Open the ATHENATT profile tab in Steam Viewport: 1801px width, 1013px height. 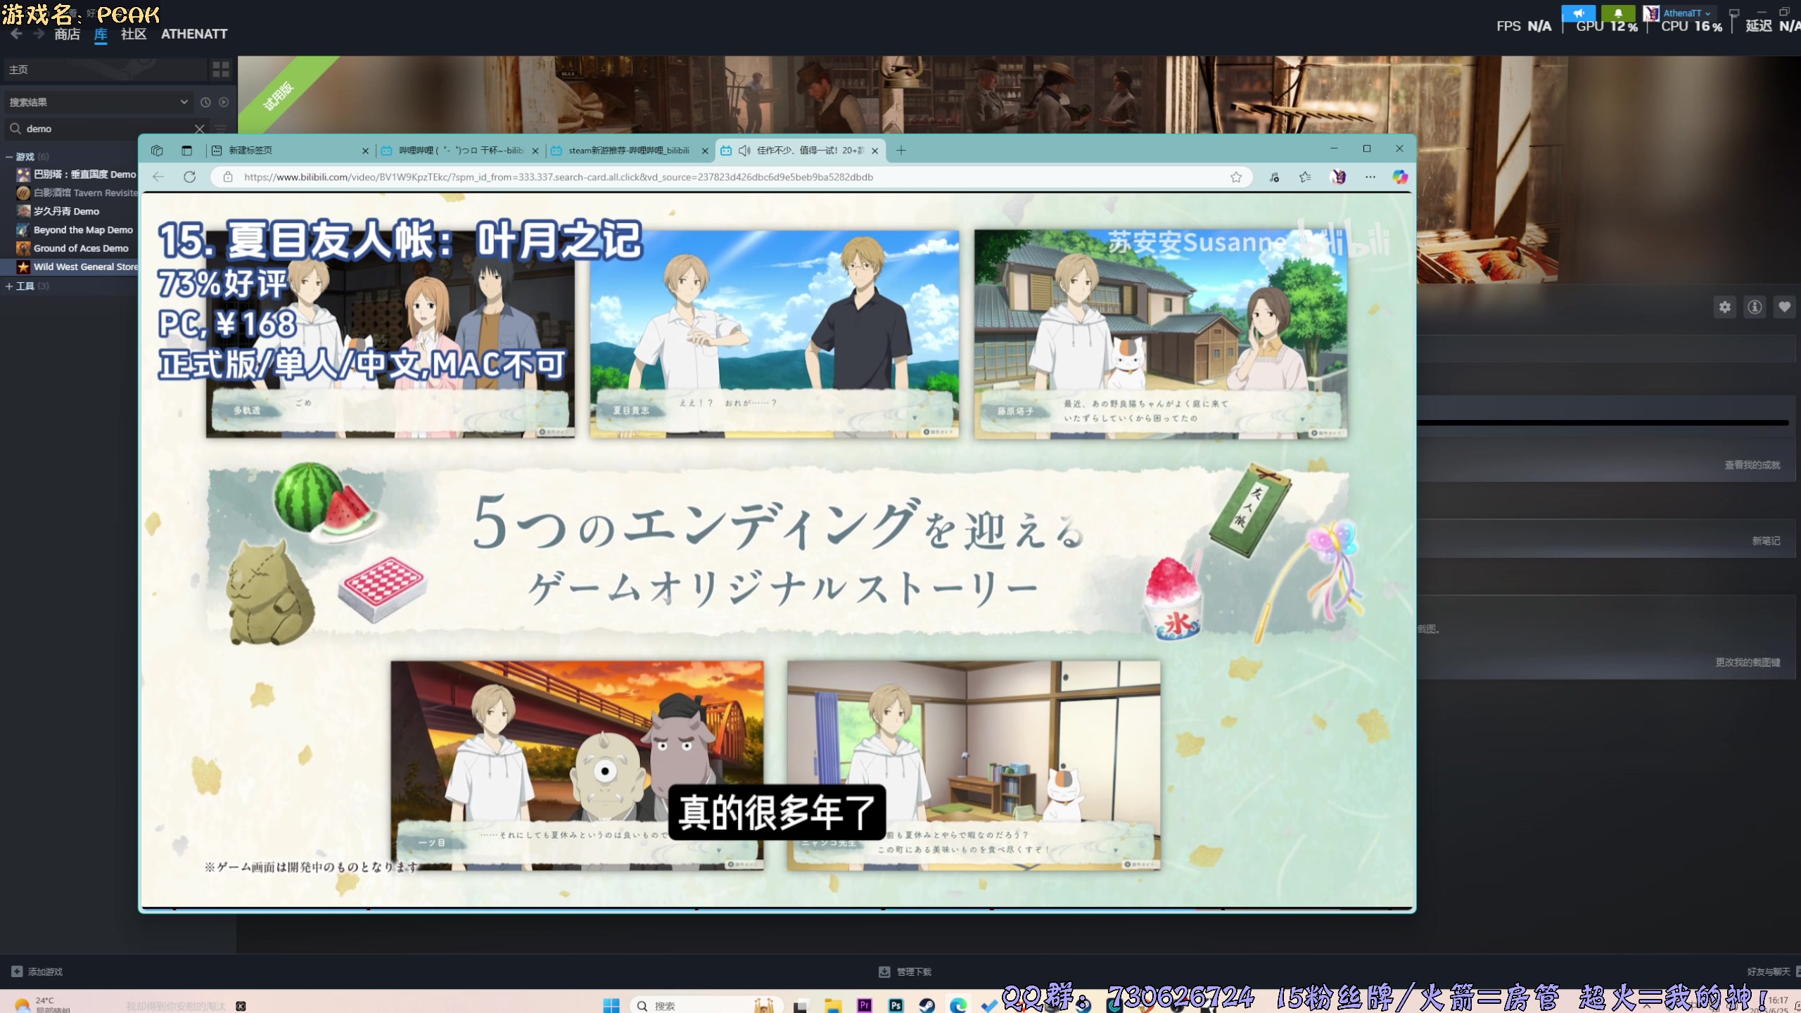click(x=194, y=34)
